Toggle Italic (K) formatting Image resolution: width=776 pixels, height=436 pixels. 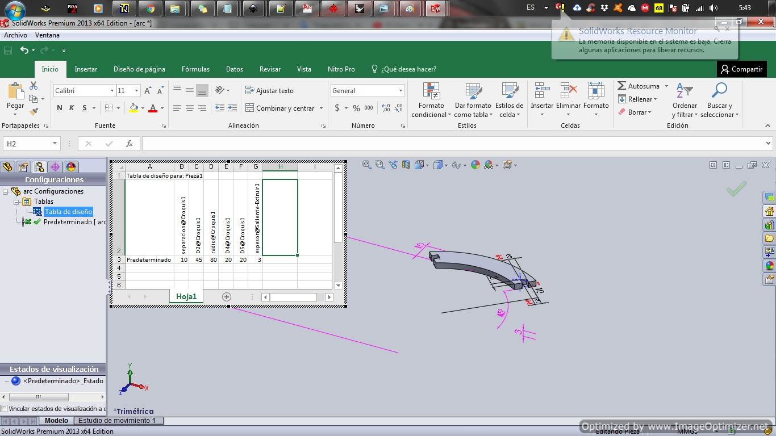pos(72,108)
